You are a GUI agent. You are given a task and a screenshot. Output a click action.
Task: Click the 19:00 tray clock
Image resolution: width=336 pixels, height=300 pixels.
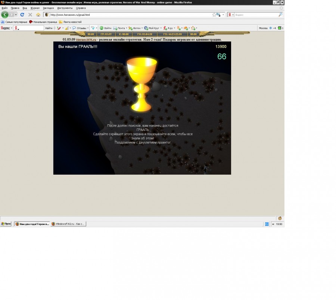pyautogui.click(x=279, y=224)
